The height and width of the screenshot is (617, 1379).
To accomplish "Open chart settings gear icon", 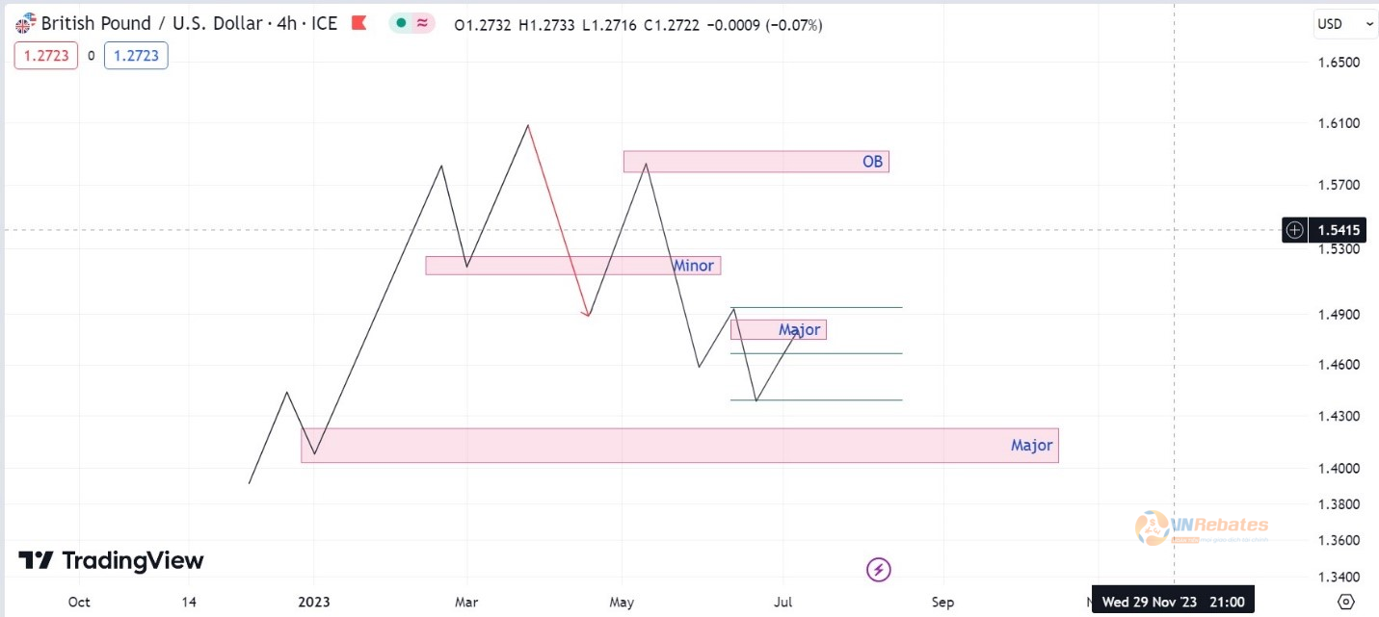I will click(x=1347, y=603).
